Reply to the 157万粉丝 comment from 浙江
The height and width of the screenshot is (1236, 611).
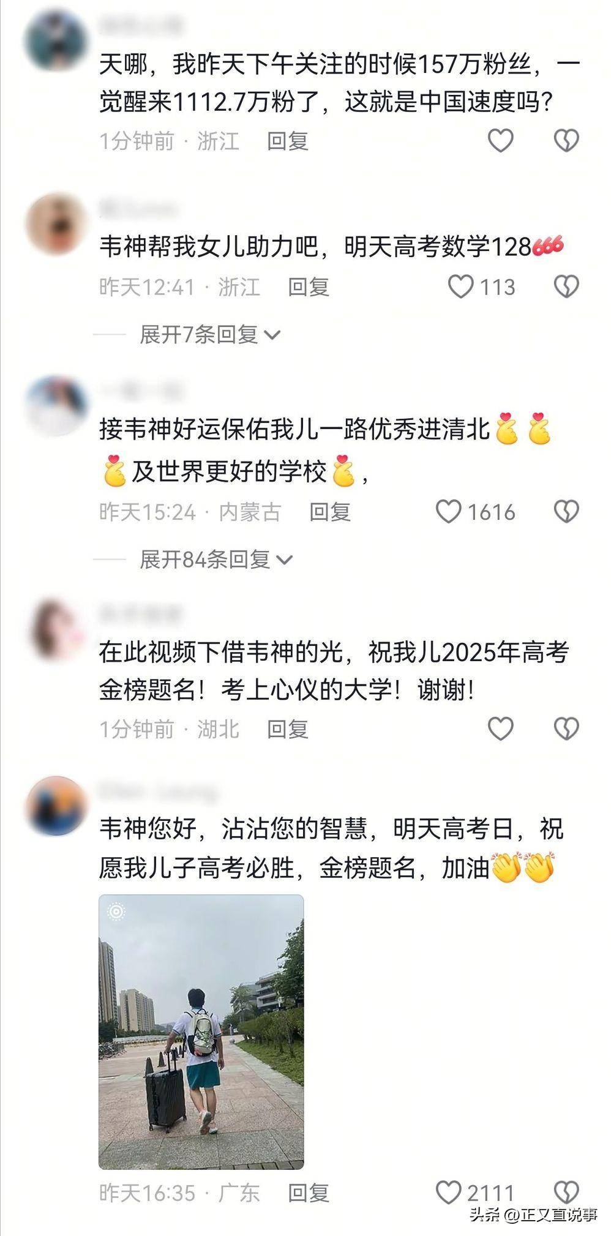(288, 141)
